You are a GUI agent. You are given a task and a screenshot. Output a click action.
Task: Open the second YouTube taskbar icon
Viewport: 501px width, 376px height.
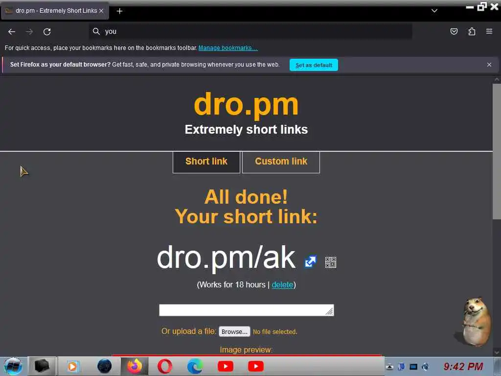tap(256, 366)
